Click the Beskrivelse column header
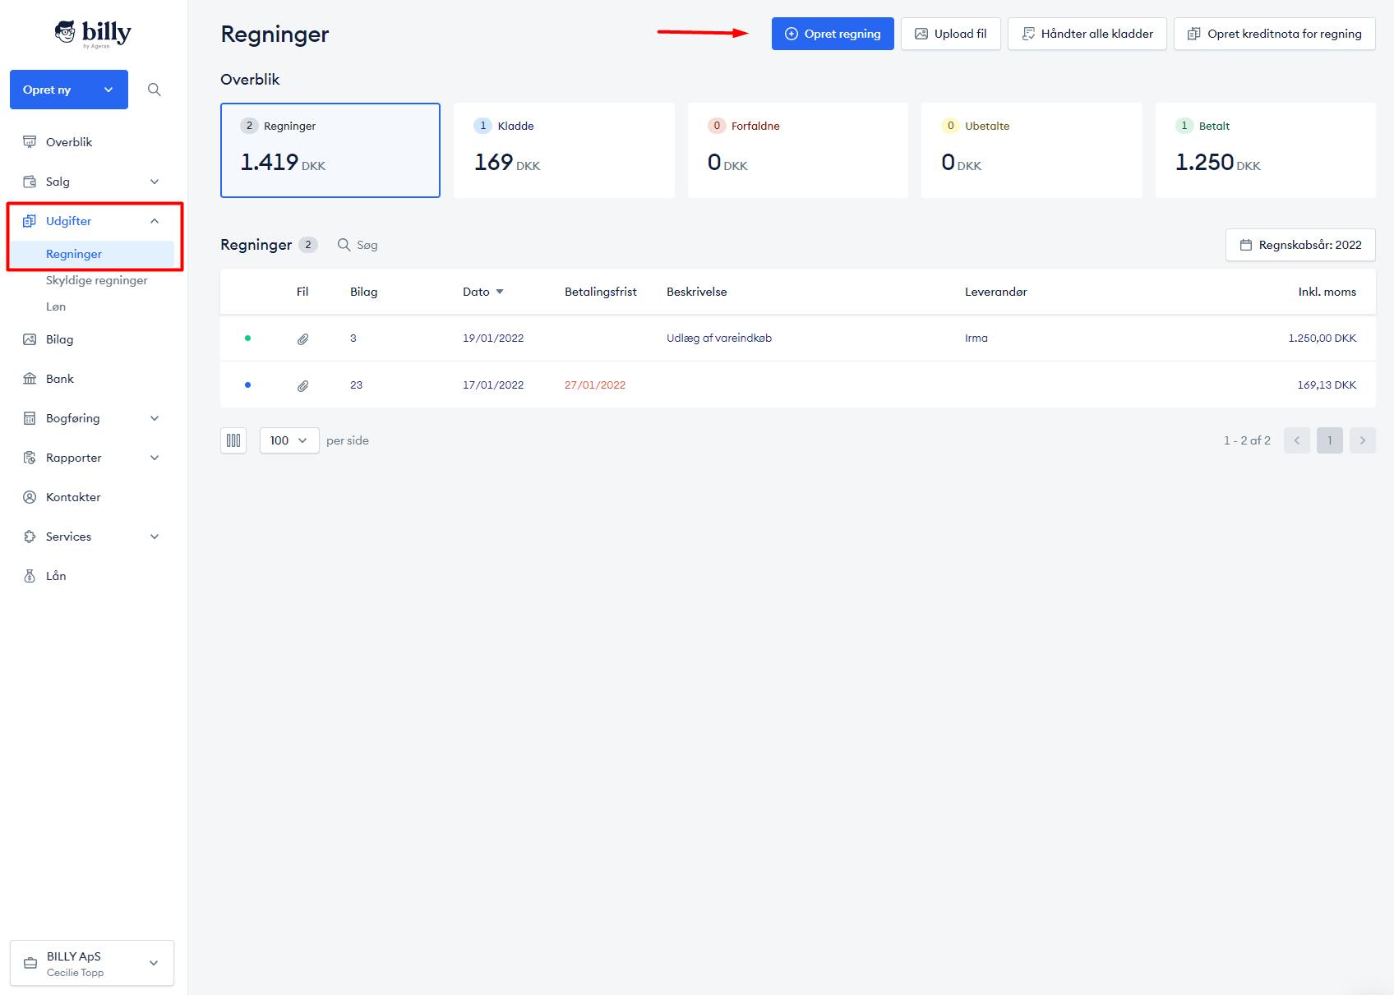Viewport: 1394px width, 995px height. 697,292
